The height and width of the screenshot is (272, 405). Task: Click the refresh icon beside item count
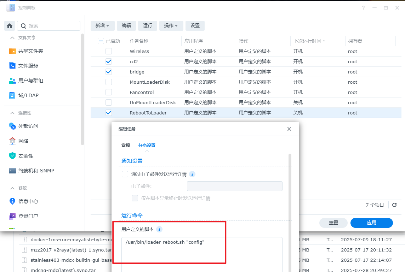394,205
